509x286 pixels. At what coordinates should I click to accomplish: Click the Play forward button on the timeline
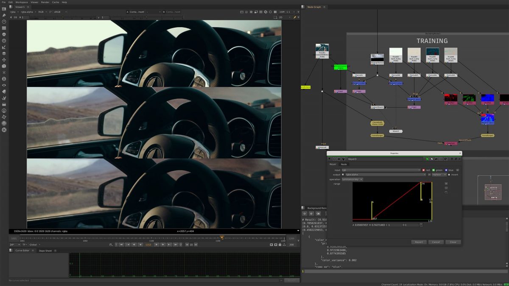coord(157,245)
